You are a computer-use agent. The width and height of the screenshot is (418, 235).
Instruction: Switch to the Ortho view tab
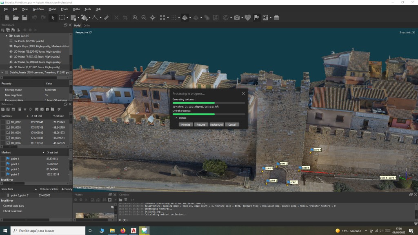click(87, 25)
